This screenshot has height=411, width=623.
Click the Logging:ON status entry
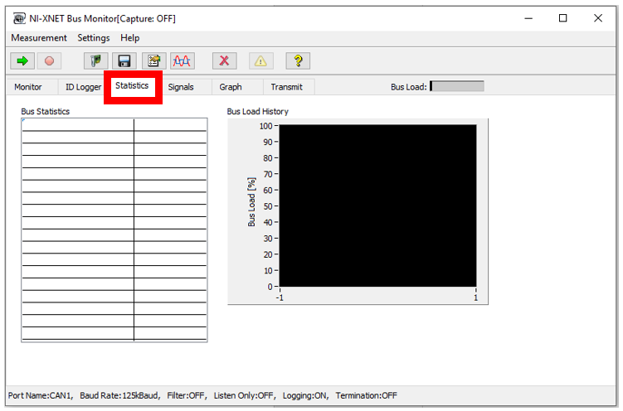pyautogui.click(x=305, y=395)
